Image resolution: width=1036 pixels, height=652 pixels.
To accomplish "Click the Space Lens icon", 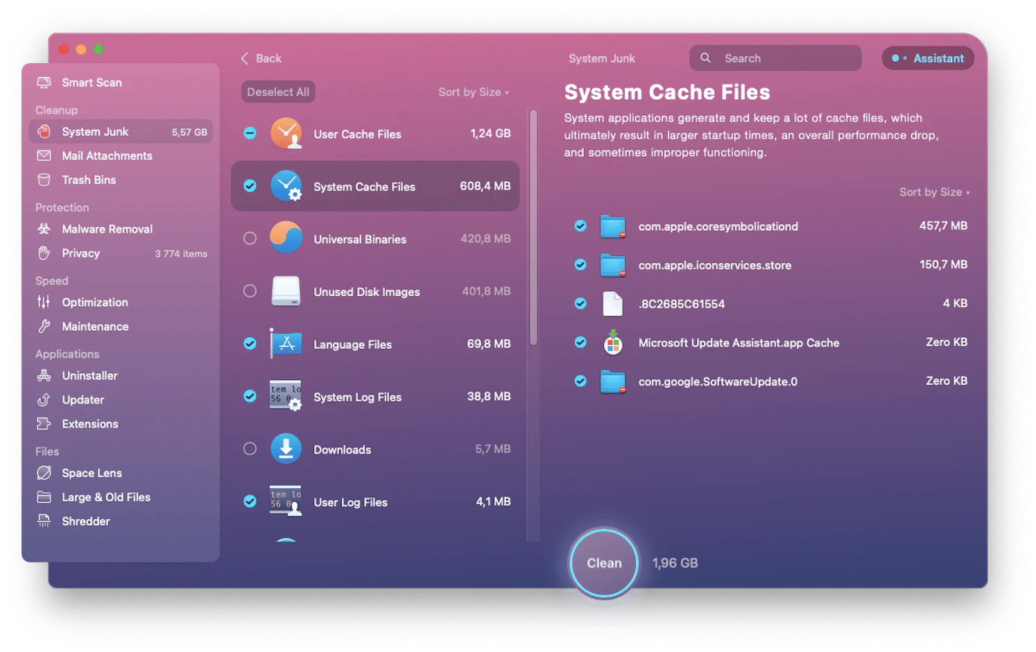I will [44, 473].
